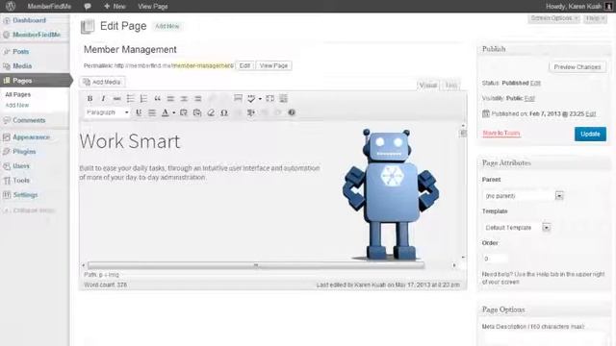
Task: Open the text color picker arrow
Action: click(173, 113)
